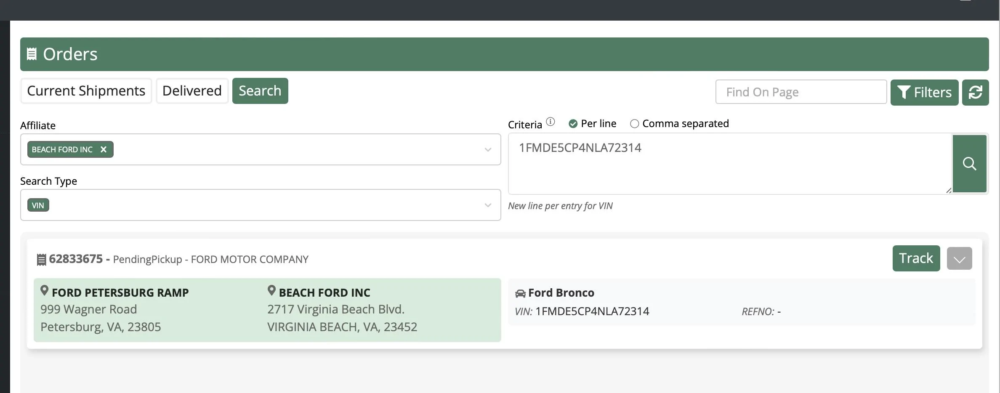The image size is (1000, 393).
Task: Switch to Delivered tab
Action: [192, 91]
